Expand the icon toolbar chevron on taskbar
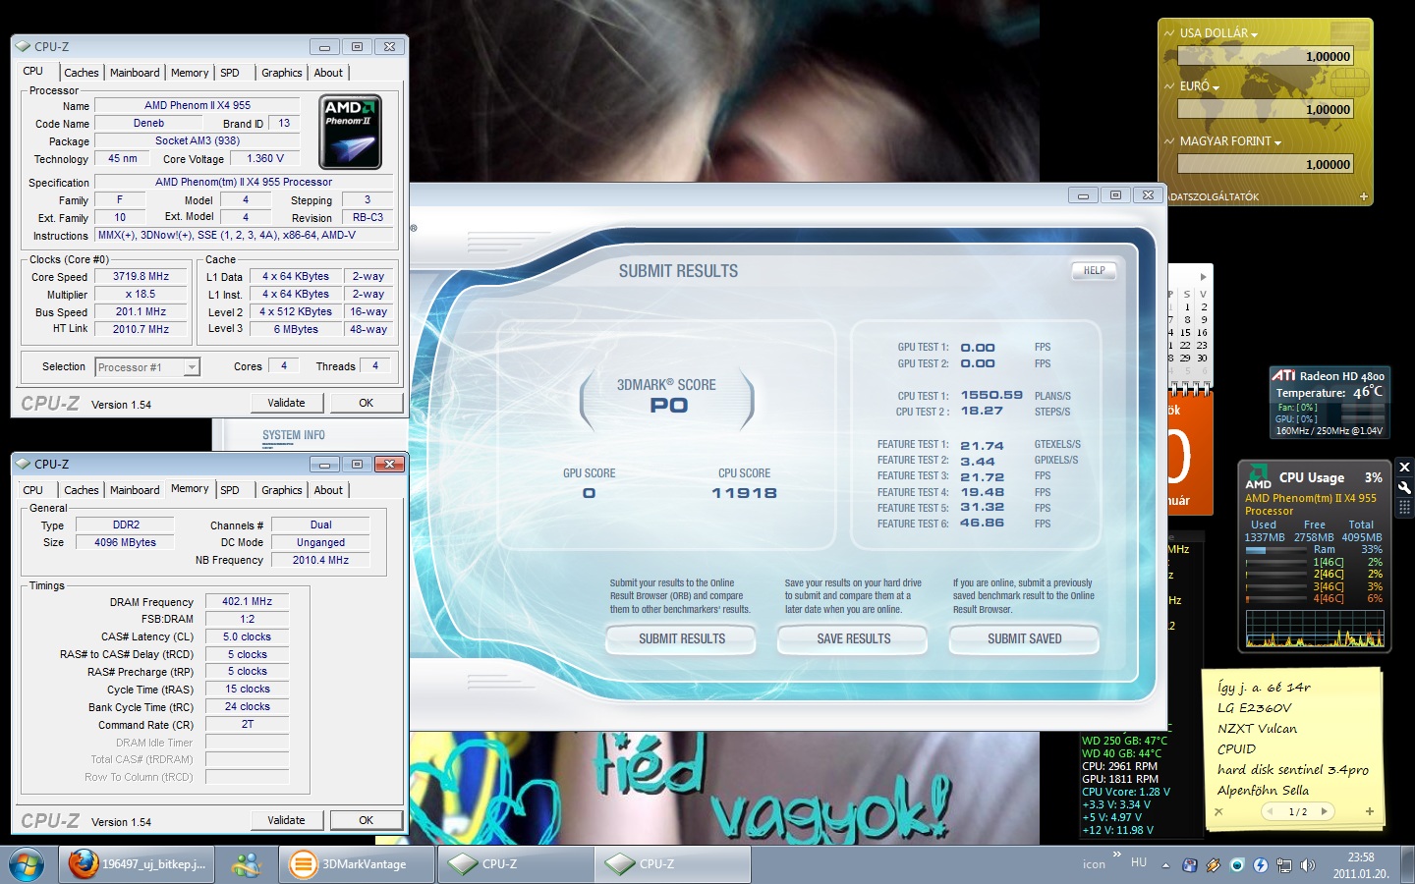The height and width of the screenshot is (884, 1415). tap(1116, 855)
